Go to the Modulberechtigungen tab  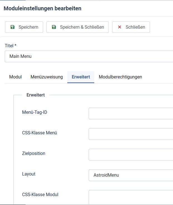point(120,77)
